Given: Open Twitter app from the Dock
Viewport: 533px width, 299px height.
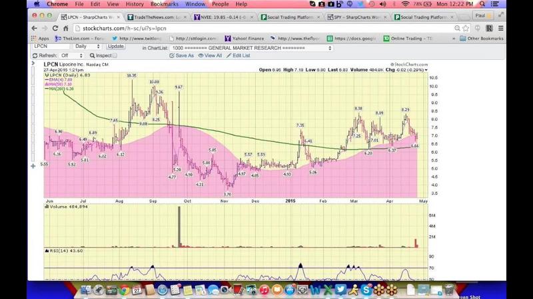Looking at the screenshot, I should click(x=340, y=290).
